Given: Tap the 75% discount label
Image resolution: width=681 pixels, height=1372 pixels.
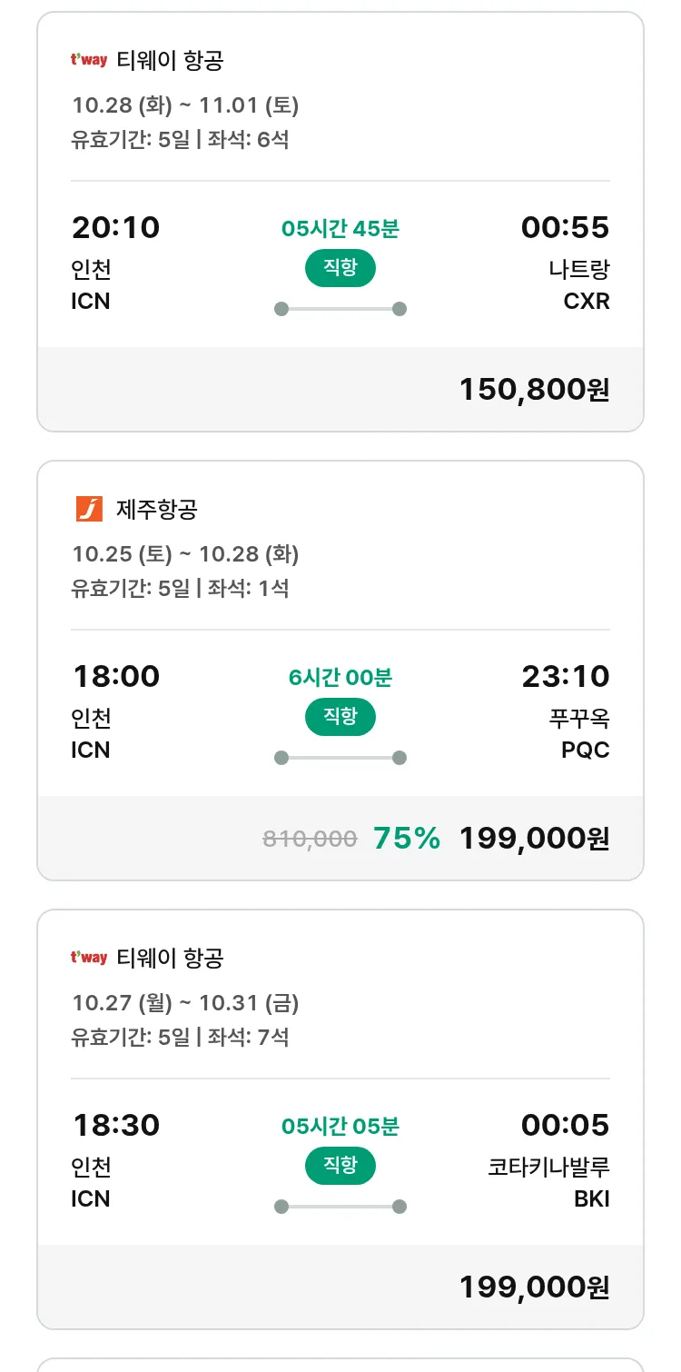Looking at the screenshot, I should point(407,838).
